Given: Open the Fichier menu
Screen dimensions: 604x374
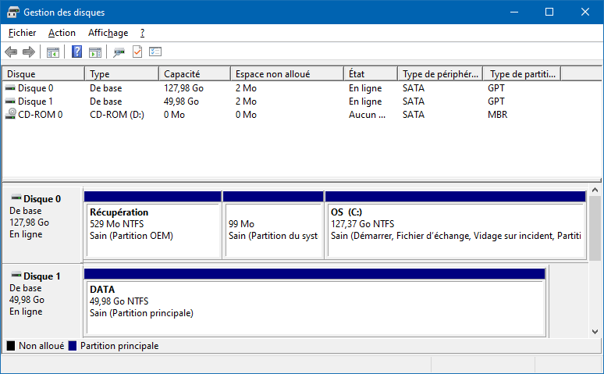Looking at the screenshot, I should [x=23, y=33].
